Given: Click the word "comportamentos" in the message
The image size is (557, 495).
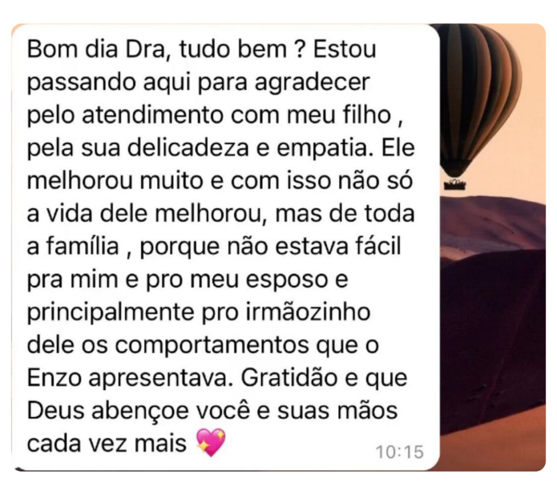Looking at the screenshot, I should pos(212,346).
